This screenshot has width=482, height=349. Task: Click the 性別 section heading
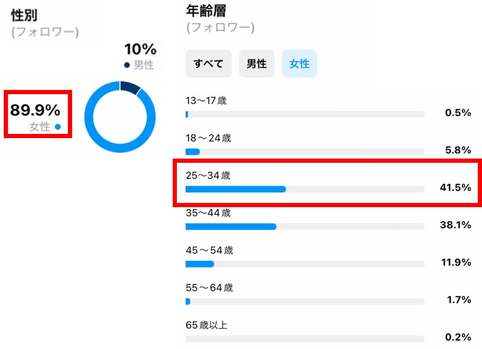click(24, 16)
